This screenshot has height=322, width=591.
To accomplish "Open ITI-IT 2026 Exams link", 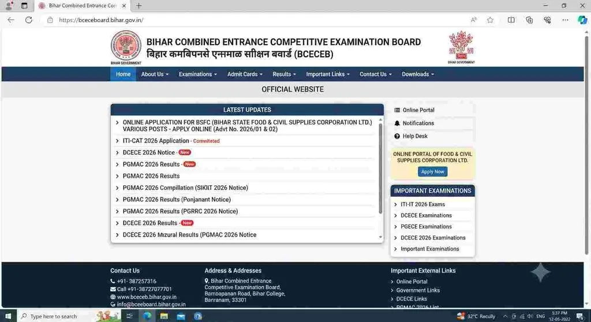I will point(422,204).
